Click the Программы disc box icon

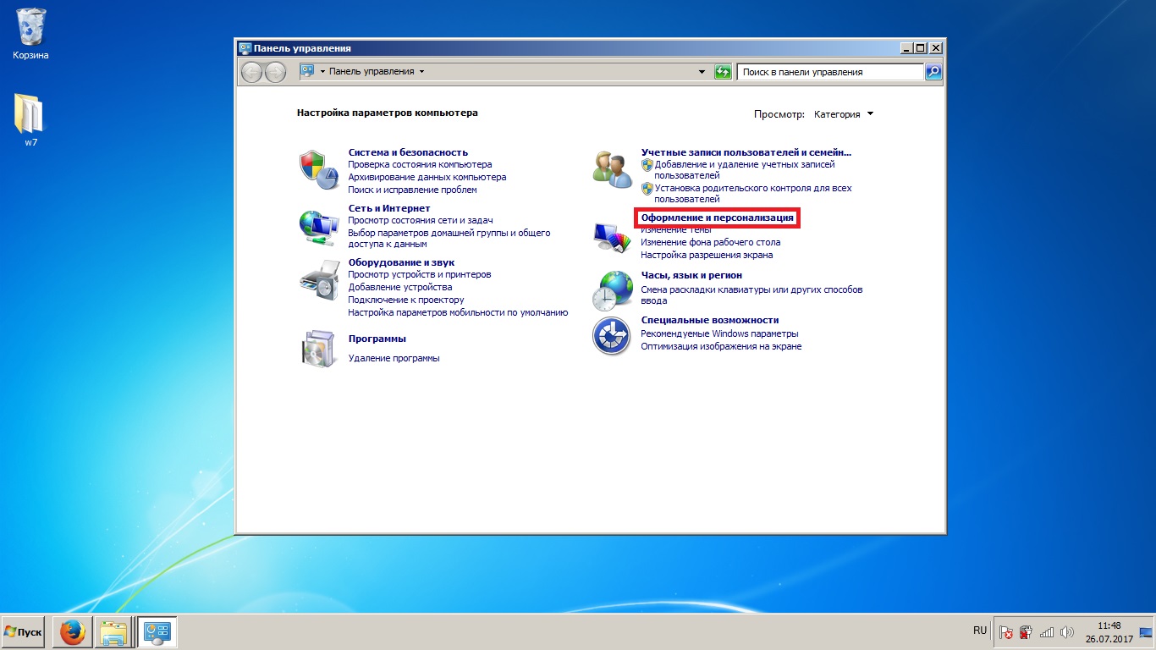pos(320,348)
